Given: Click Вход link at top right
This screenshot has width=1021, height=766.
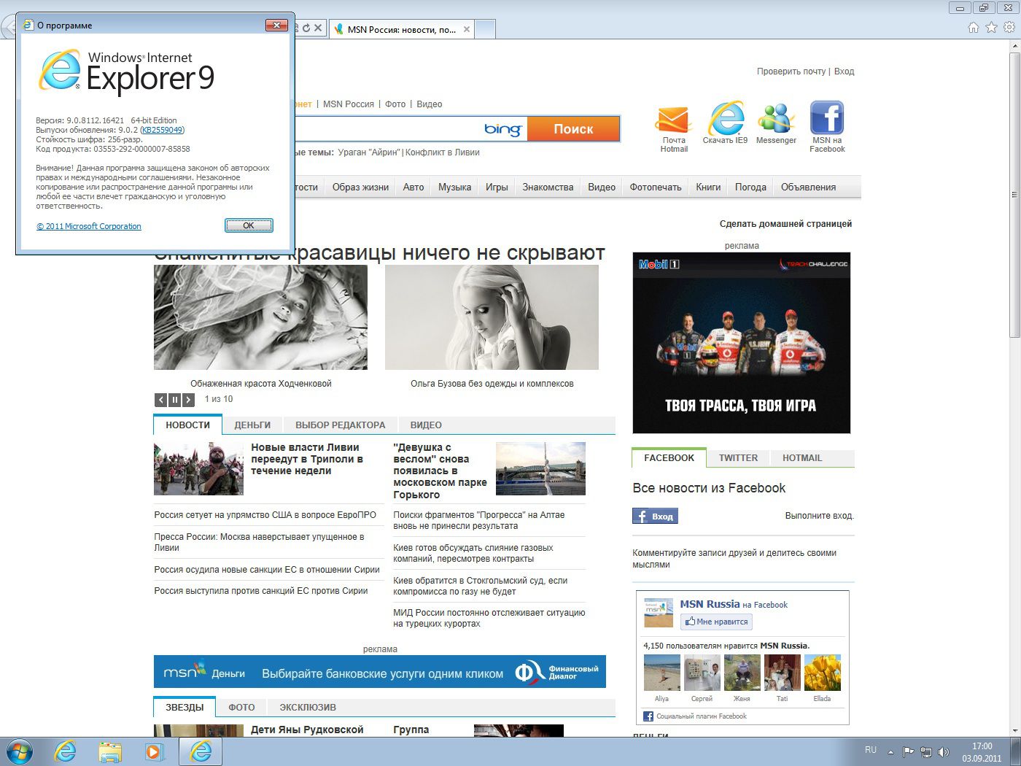Looking at the screenshot, I should click(x=844, y=71).
